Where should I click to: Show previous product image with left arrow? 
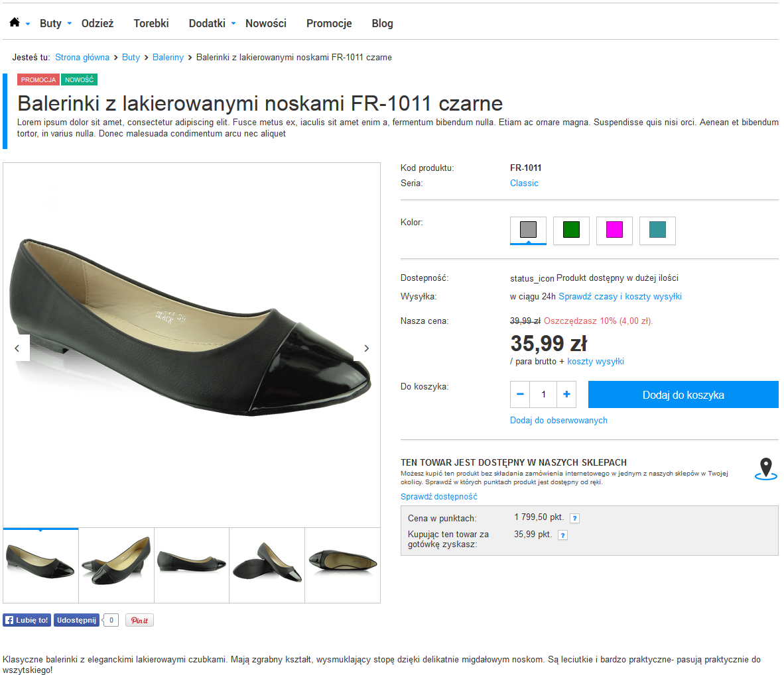[17, 348]
